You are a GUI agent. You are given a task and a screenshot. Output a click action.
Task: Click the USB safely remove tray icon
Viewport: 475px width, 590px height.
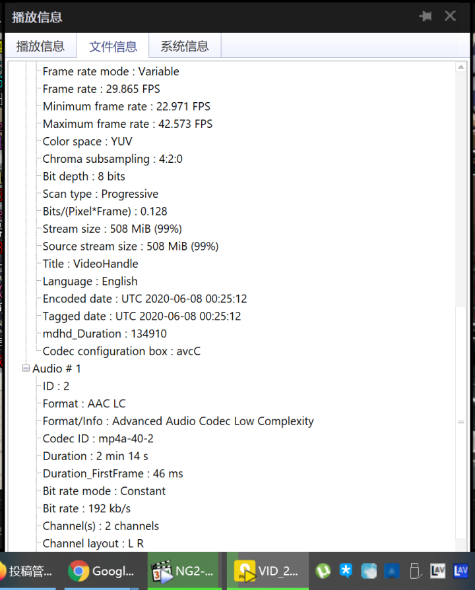(415, 571)
